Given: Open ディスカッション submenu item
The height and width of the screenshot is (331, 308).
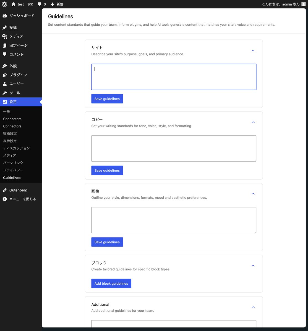Looking at the screenshot, I should (x=16, y=148).
